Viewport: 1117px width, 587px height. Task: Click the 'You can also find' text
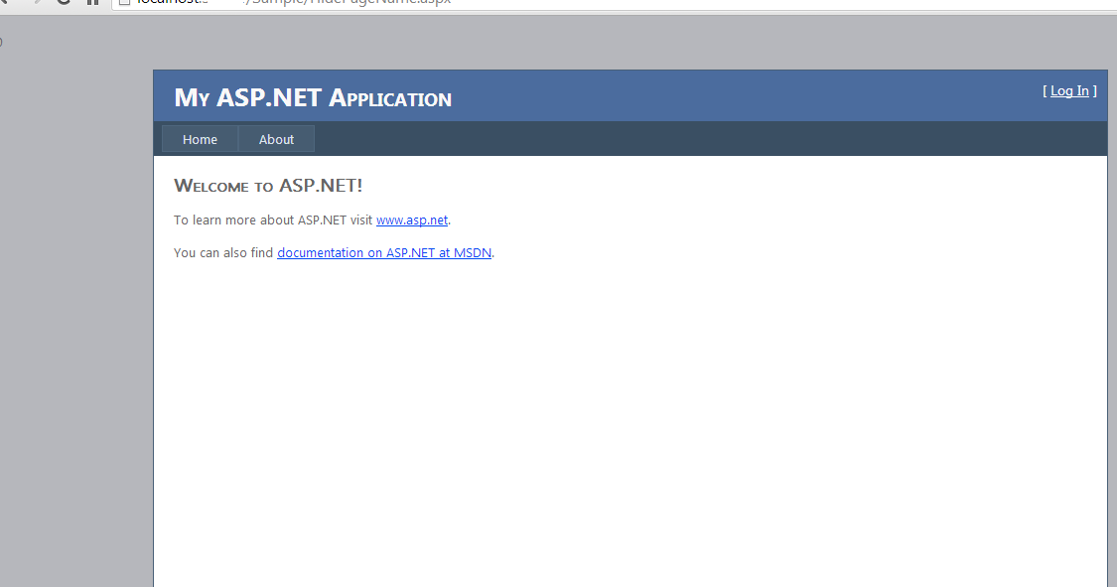(x=223, y=253)
